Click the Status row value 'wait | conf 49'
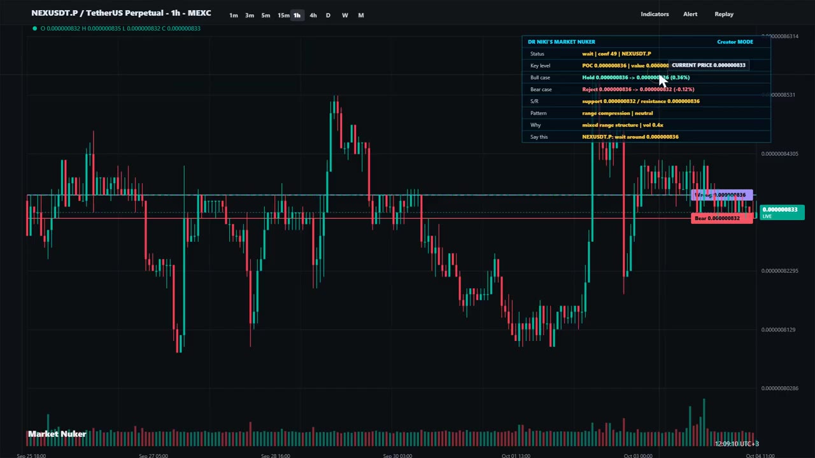815x458 pixels. click(x=616, y=53)
